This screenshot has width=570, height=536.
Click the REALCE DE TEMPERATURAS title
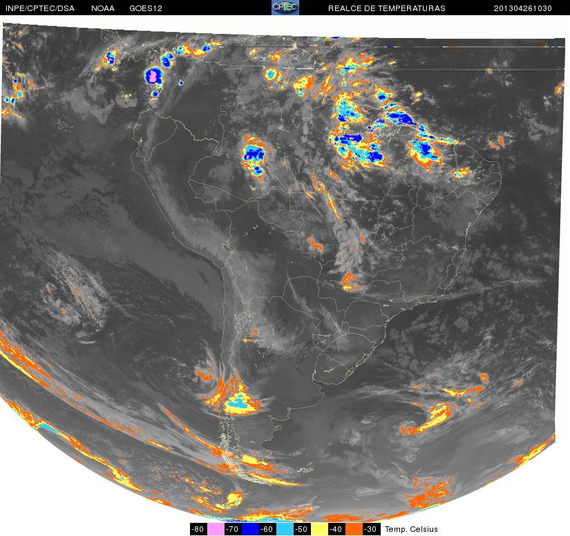387,8
